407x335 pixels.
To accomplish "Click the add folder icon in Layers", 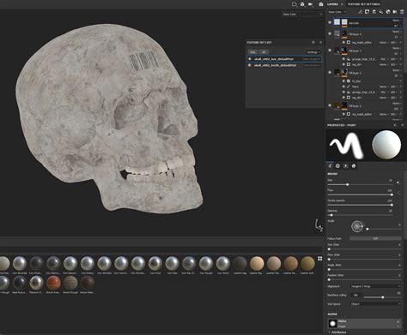I will tap(395, 12).
